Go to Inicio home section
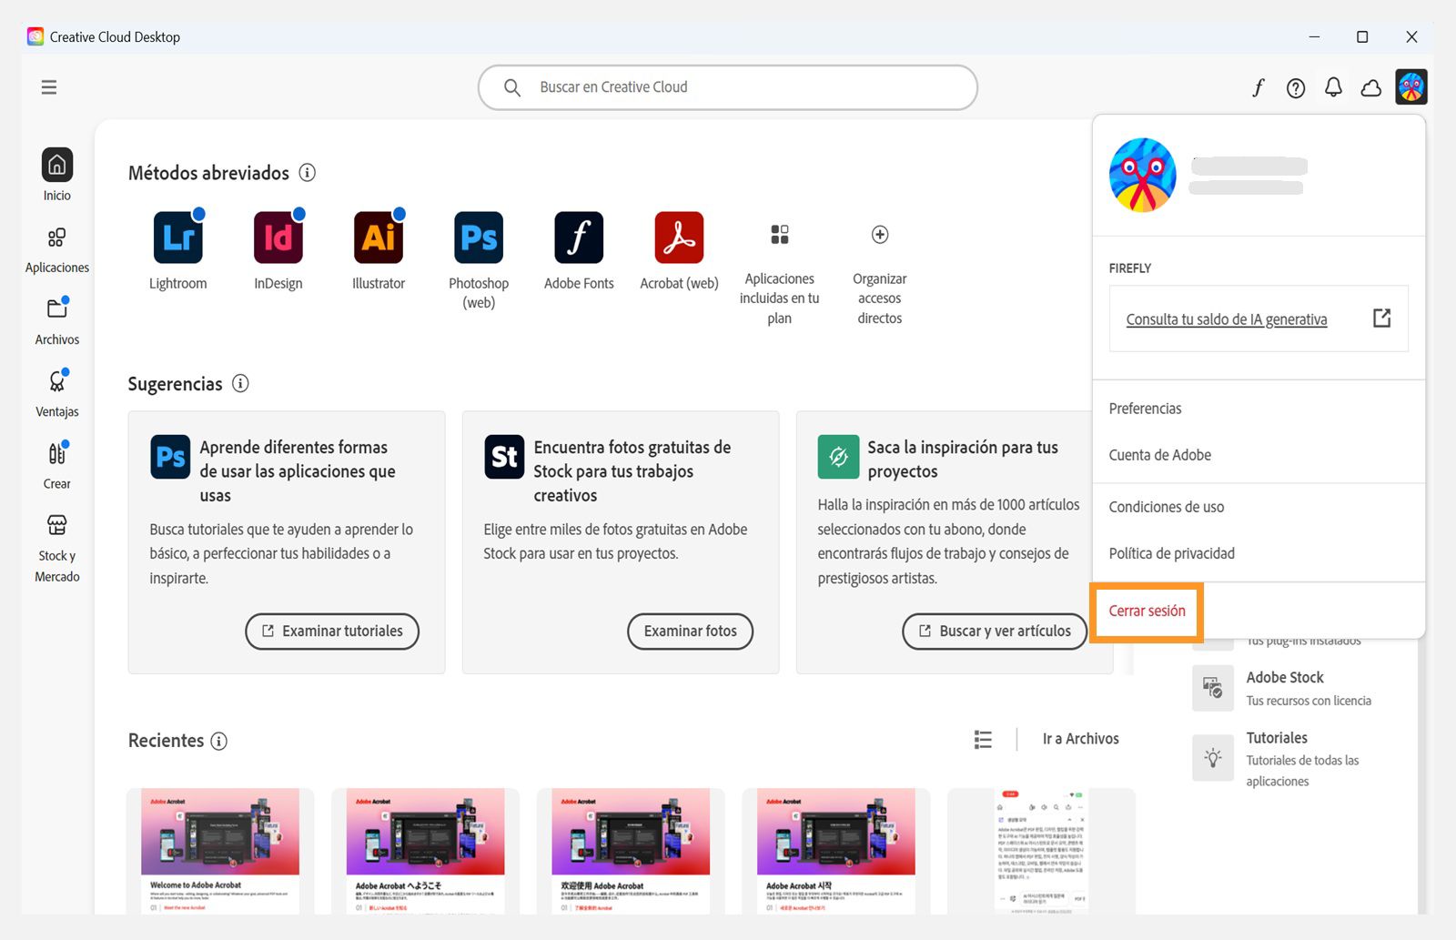Screen dimensions: 1456x940 [56, 175]
